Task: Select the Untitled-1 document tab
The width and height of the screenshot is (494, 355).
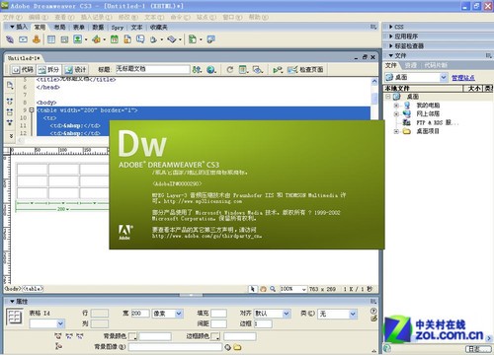Action: 24,58
